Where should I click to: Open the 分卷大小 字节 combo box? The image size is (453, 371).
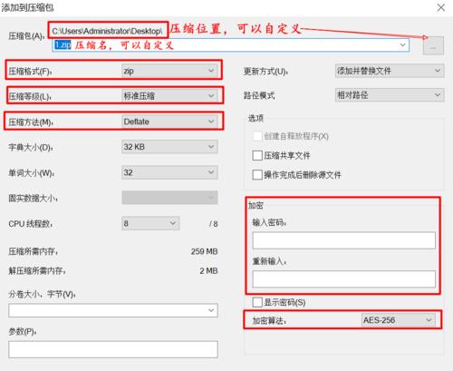coord(113,310)
